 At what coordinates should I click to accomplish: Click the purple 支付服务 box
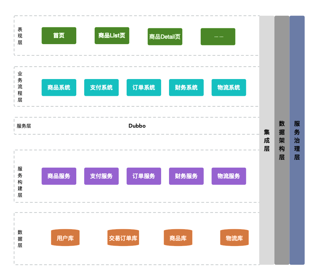[101, 176]
